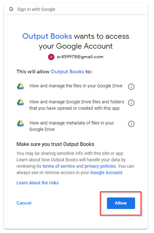Click the Allow button
Image resolution: width=154 pixels, height=233 pixels.
coord(121,203)
